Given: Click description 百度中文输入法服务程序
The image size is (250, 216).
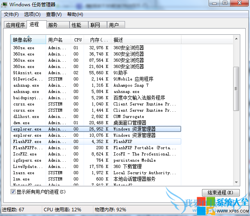Looking at the screenshot, I should 139,98.
